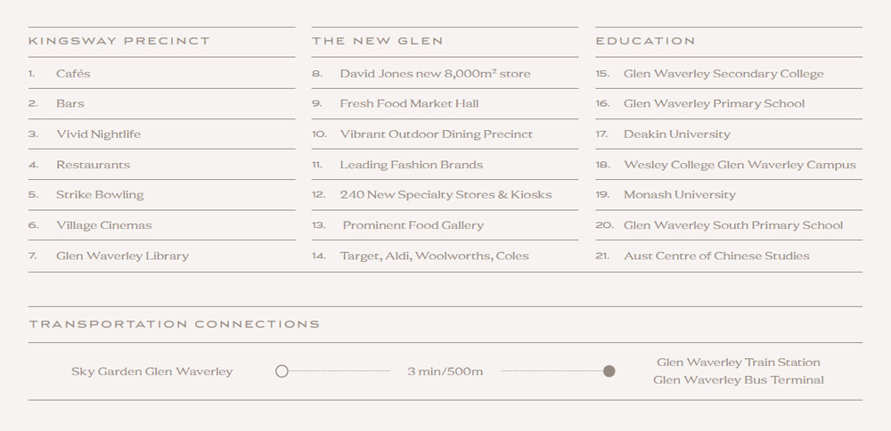This screenshot has height=431, width=891.
Task: Select Fresh Food Market Hall
Action: (x=409, y=104)
